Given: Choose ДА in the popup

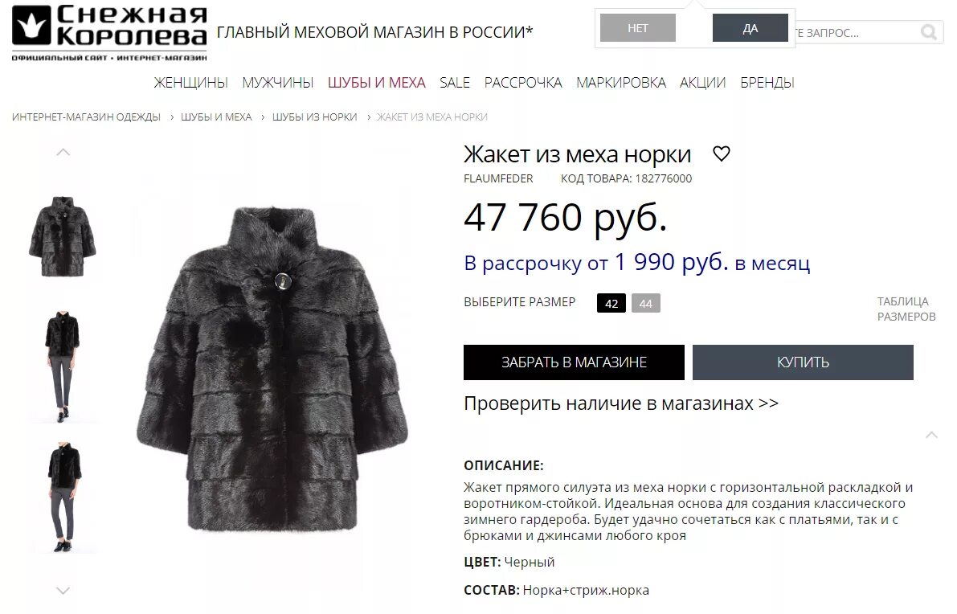Looking at the screenshot, I should pos(750,28).
